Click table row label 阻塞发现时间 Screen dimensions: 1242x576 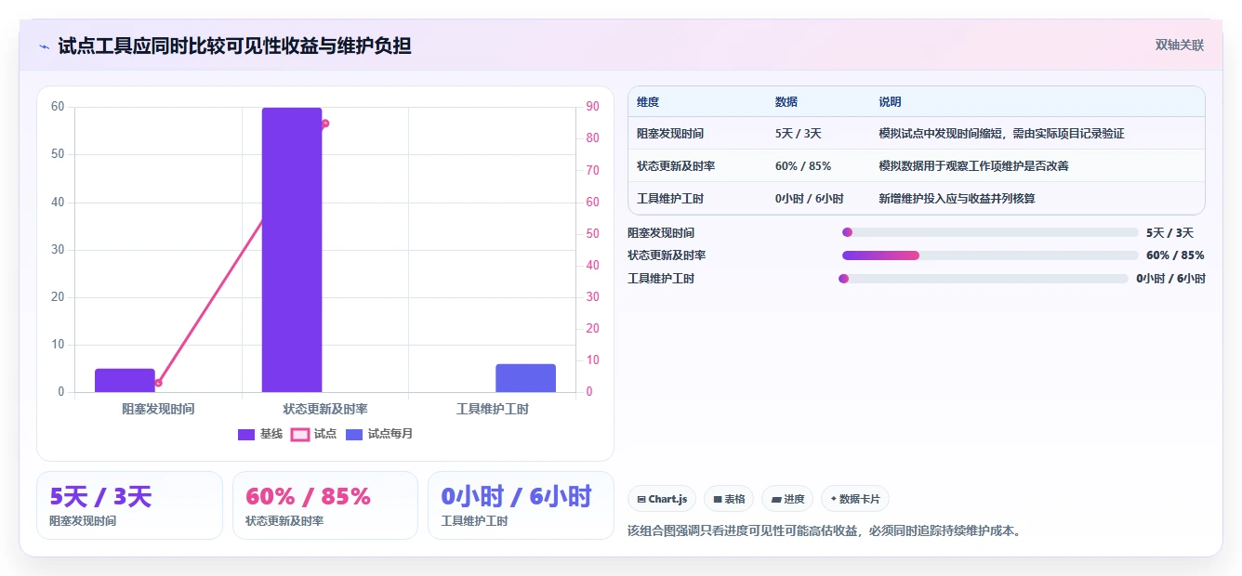[670, 134]
